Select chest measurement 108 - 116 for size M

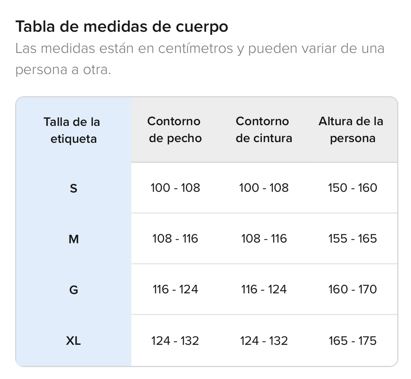[175, 239]
